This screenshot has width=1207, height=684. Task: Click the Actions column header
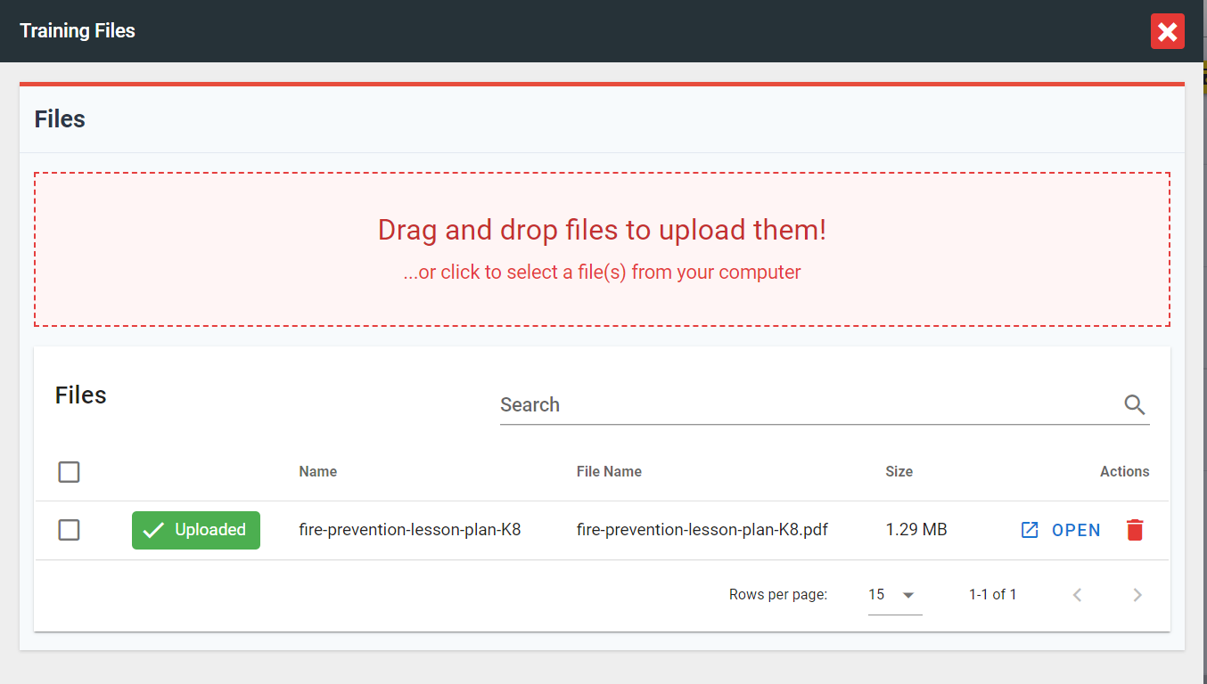coord(1124,472)
